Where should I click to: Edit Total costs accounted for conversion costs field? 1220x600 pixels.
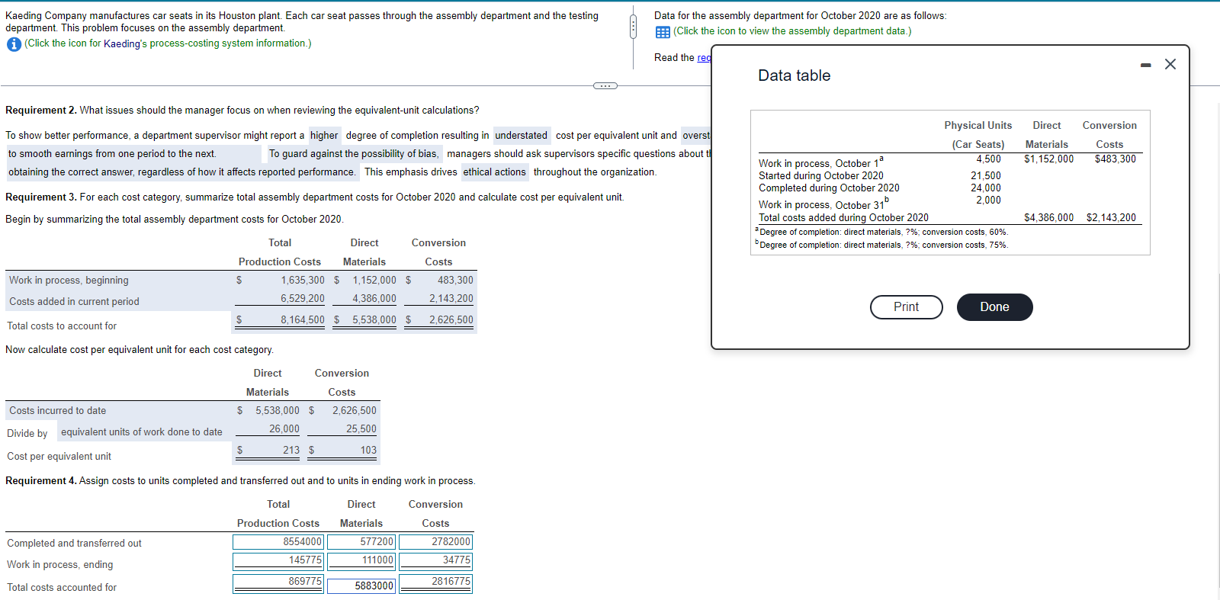pos(435,583)
